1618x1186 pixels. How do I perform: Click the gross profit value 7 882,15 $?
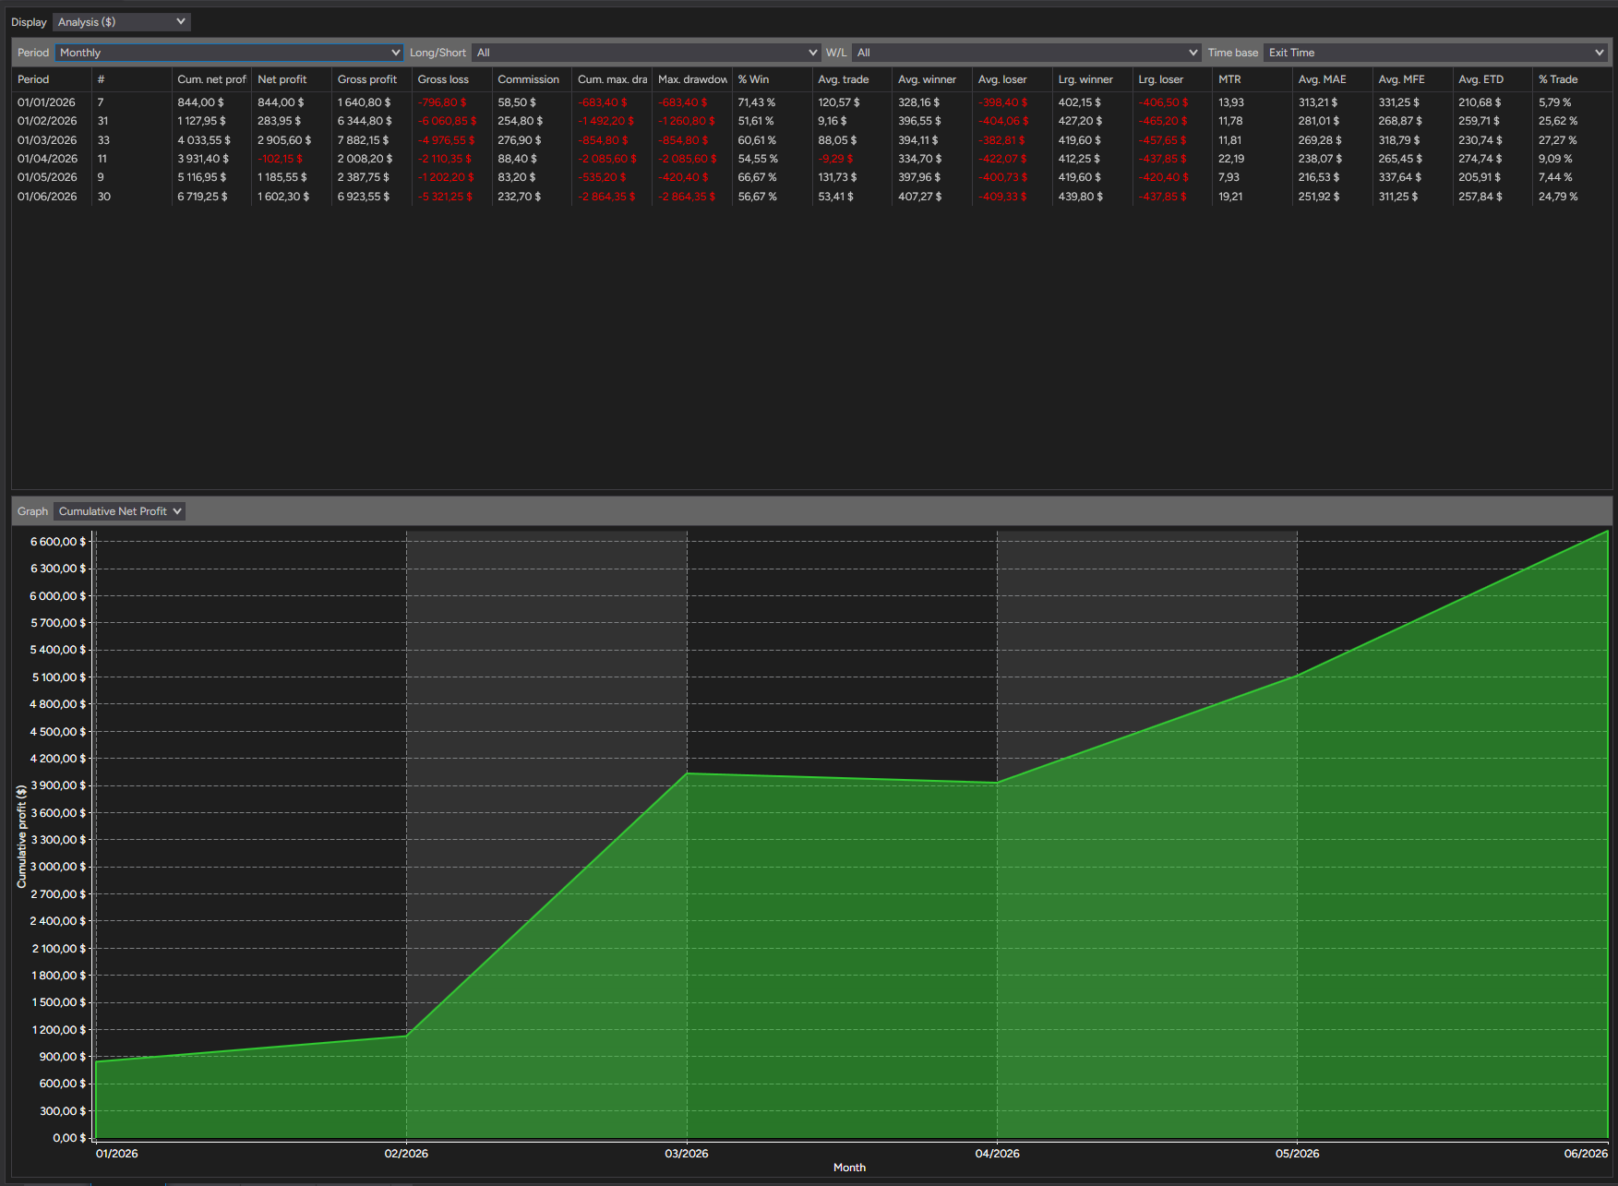pyautogui.click(x=365, y=140)
